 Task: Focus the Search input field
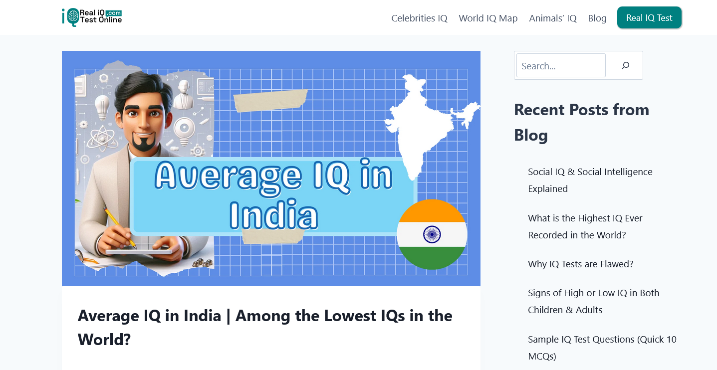[x=561, y=65]
